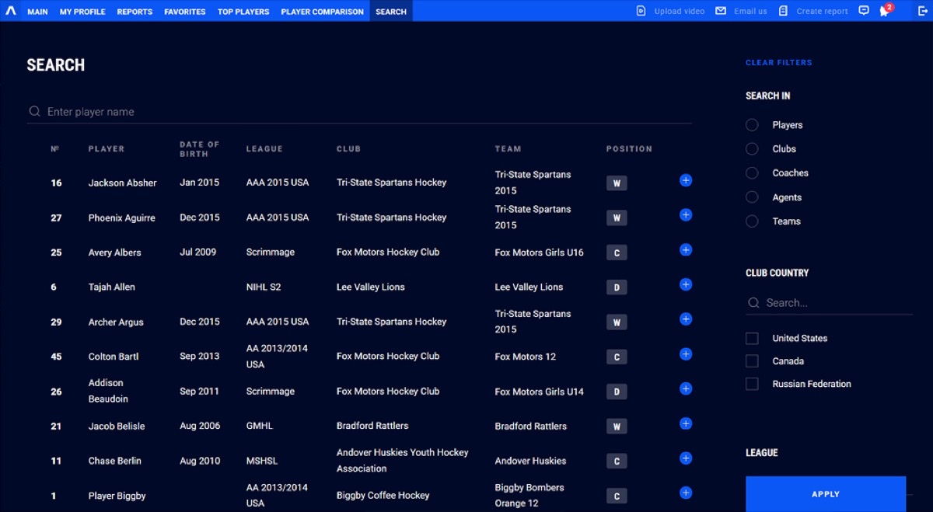Add Player Biggby via the plus icon

(x=685, y=493)
